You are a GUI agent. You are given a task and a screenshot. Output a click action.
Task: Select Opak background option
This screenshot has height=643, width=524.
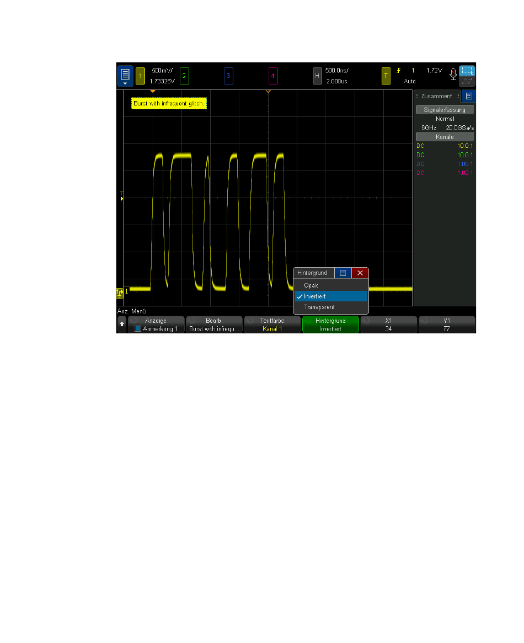(x=311, y=286)
